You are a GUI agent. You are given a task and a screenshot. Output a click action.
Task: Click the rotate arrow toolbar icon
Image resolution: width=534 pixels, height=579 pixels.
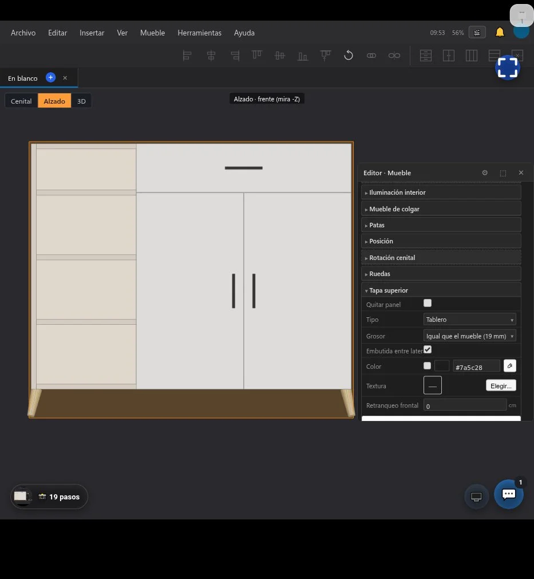tap(349, 56)
